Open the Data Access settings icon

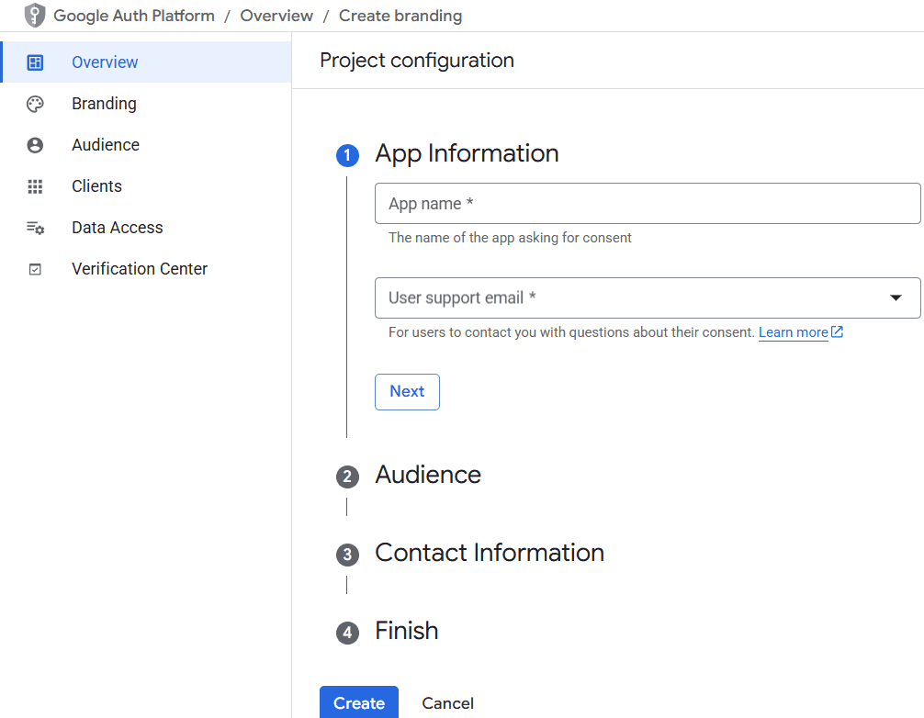[35, 227]
